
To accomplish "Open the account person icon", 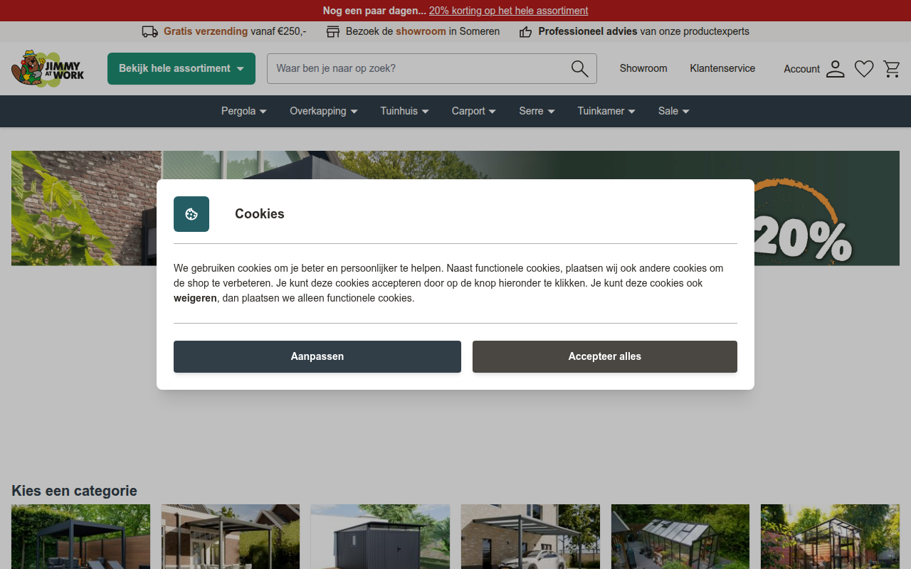I will coord(836,69).
